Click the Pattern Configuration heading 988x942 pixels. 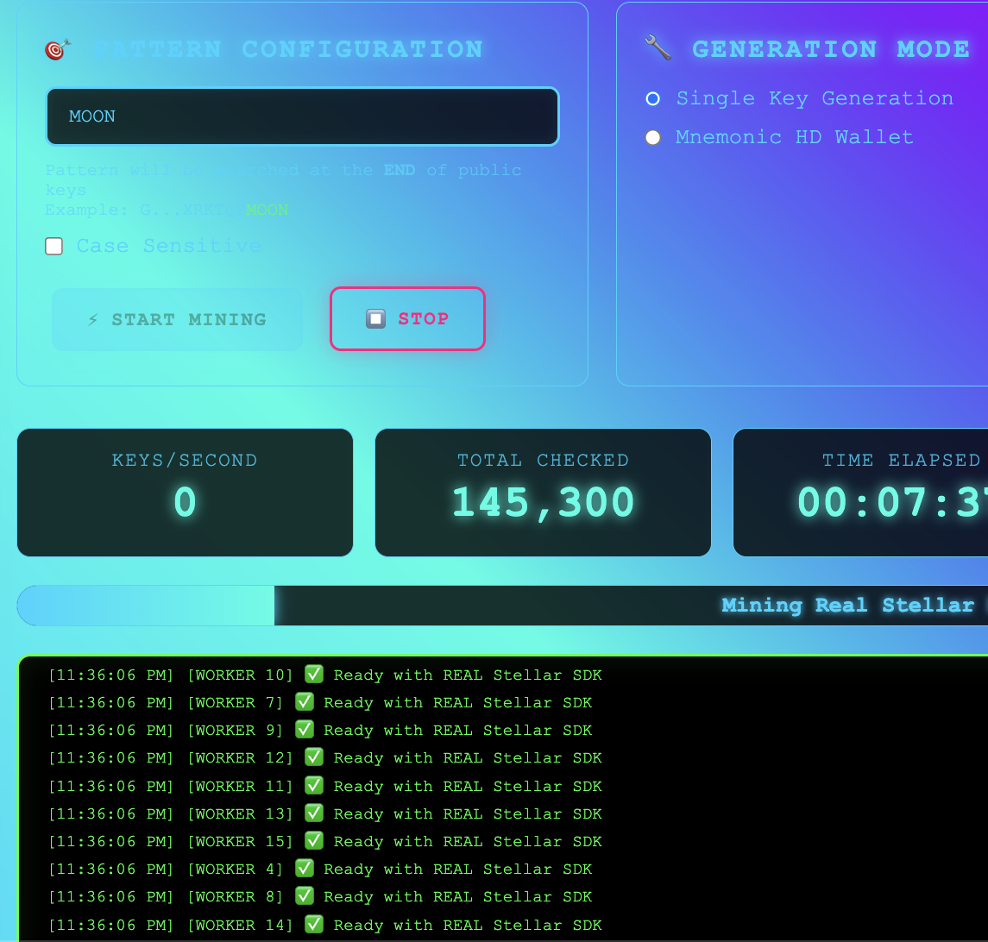click(287, 49)
